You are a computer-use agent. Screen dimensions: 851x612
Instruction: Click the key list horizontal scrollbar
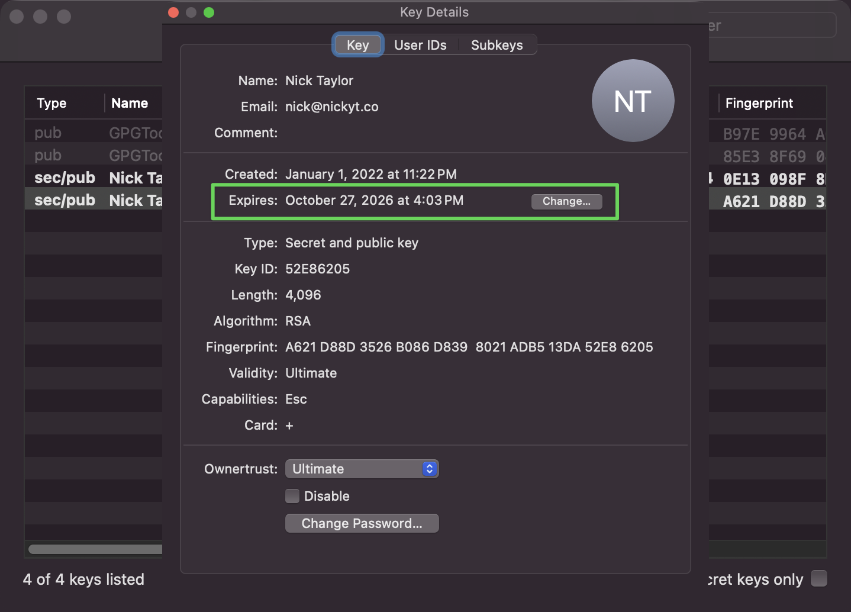click(95, 549)
